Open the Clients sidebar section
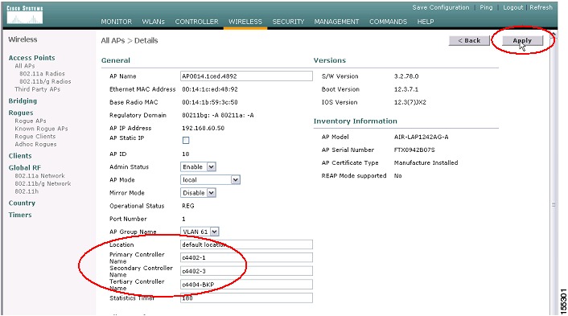 point(20,156)
